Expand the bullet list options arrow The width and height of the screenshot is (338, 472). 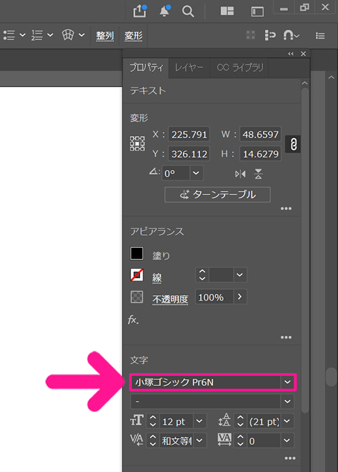tap(22, 35)
